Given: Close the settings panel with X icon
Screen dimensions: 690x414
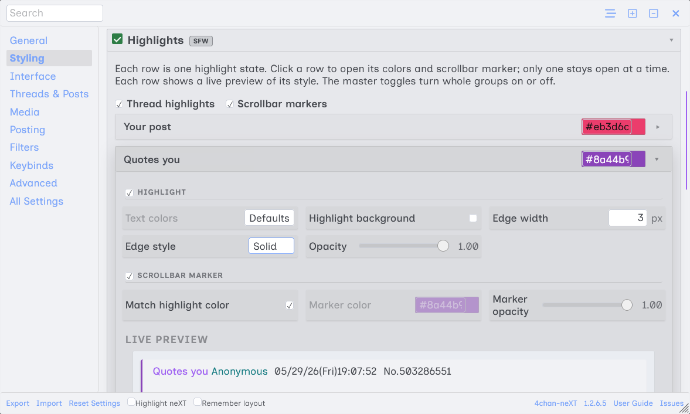Looking at the screenshot, I should coord(675,13).
